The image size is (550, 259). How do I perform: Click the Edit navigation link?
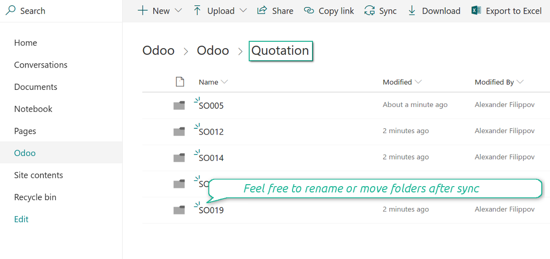[21, 219]
